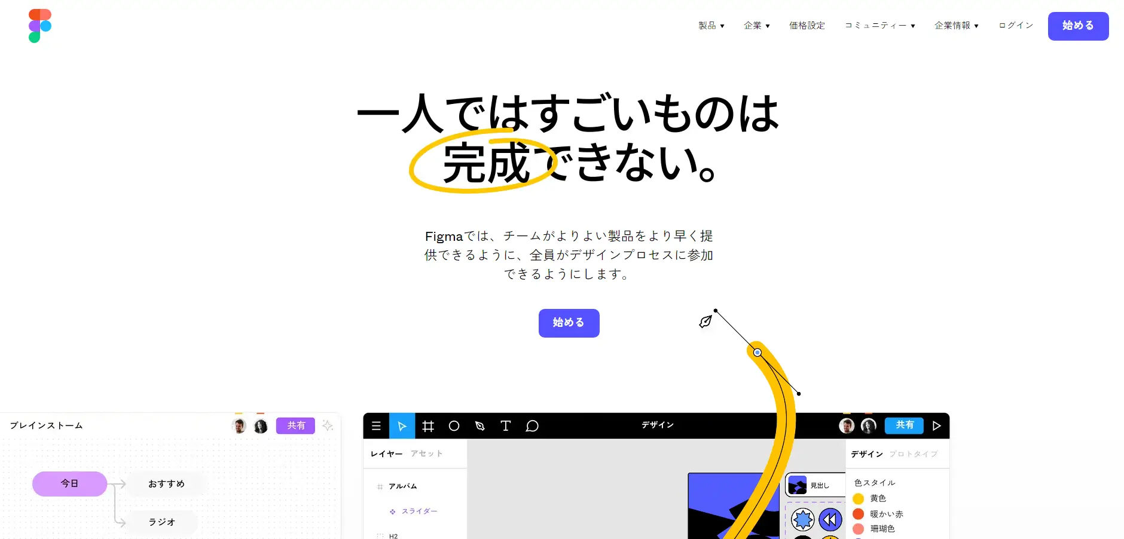
Task: Open the hamburger menu in design toolbar
Action: coord(376,426)
